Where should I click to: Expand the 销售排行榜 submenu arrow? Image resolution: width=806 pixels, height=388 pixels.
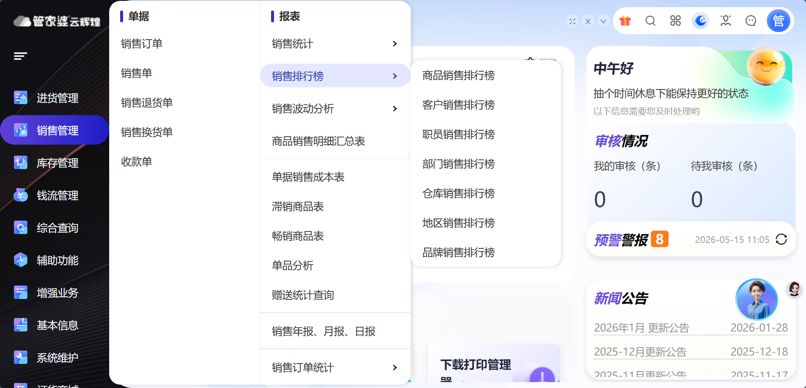(x=395, y=76)
